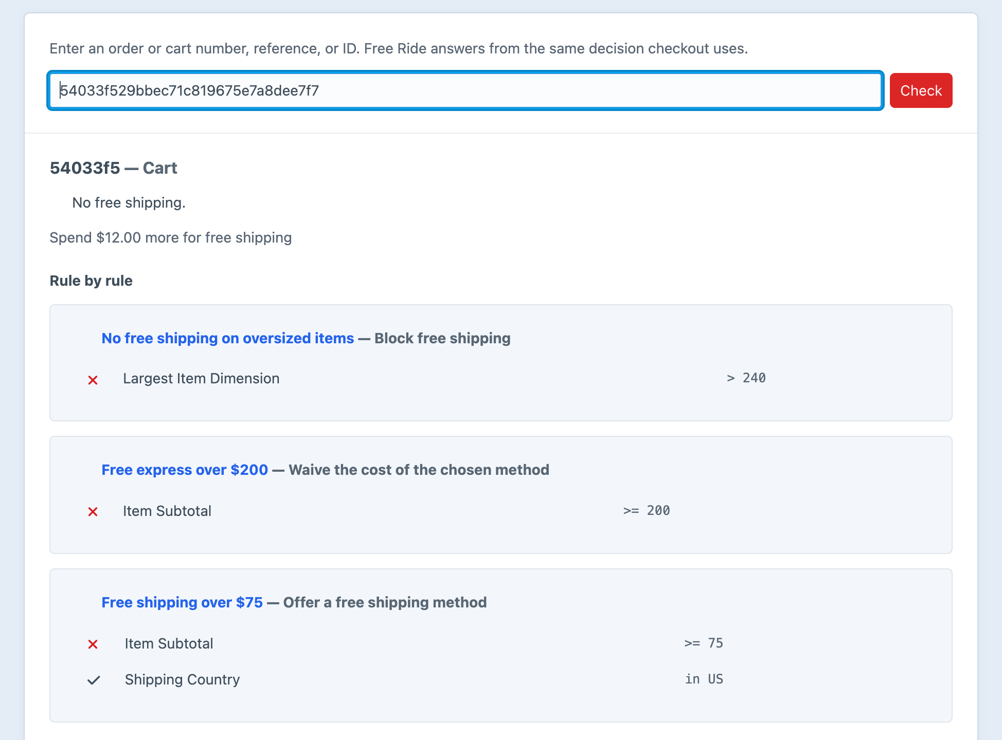Click the '>= 200' condition value

coord(647,510)
